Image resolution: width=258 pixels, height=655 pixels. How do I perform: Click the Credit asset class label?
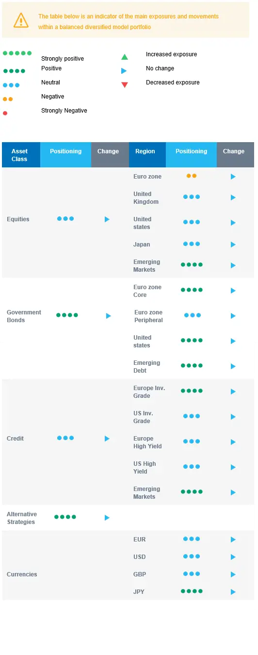(15, 438)
